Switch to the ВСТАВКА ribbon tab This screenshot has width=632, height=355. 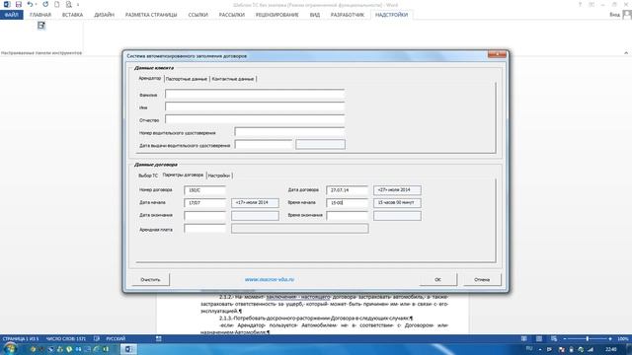tap(72, 15)
